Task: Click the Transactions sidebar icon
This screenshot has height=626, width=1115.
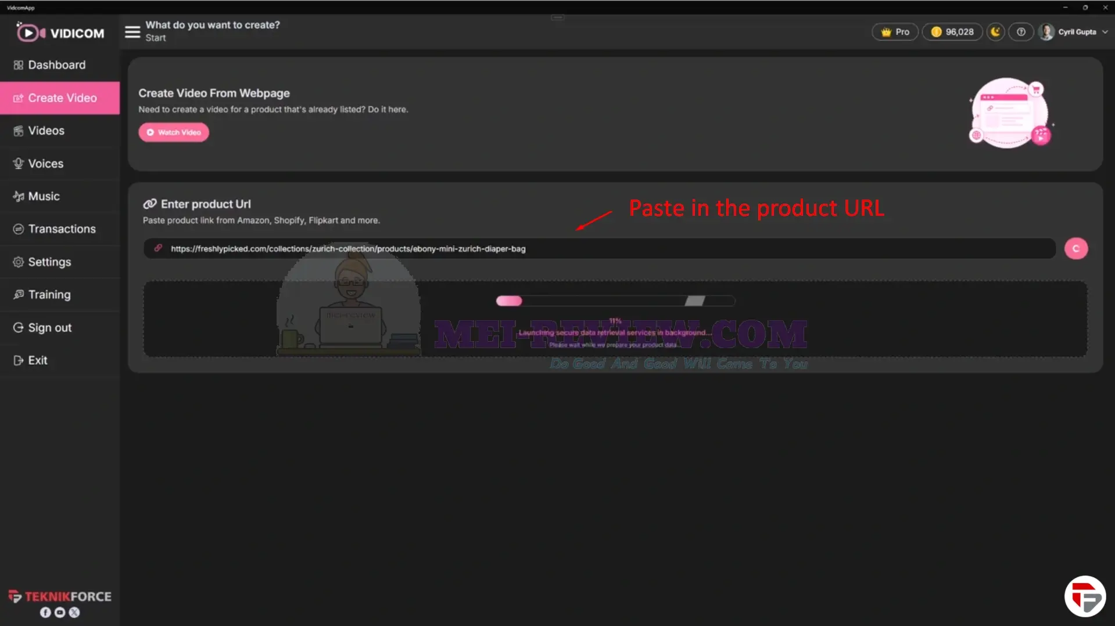Action: pos(19,229)
